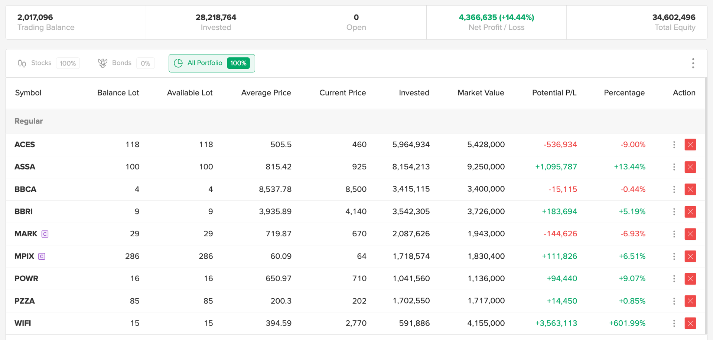Click the vertical scrollbar of the holdings table

tap(706, 206)
